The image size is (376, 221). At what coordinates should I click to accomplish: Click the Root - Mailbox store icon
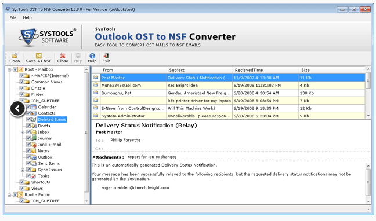point(20,69)
